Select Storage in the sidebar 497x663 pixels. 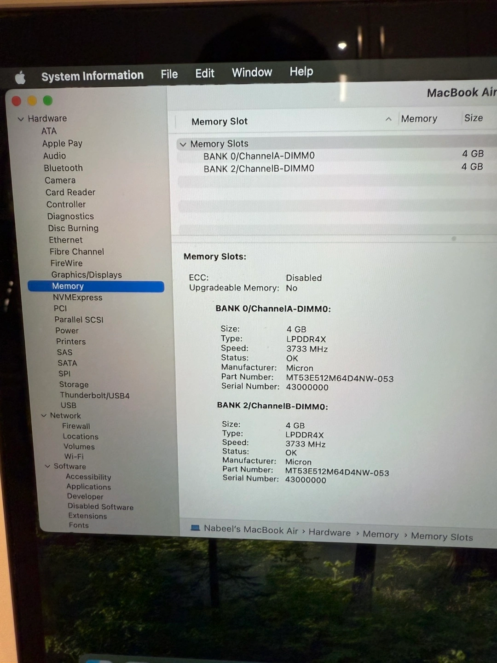[74, 384]
